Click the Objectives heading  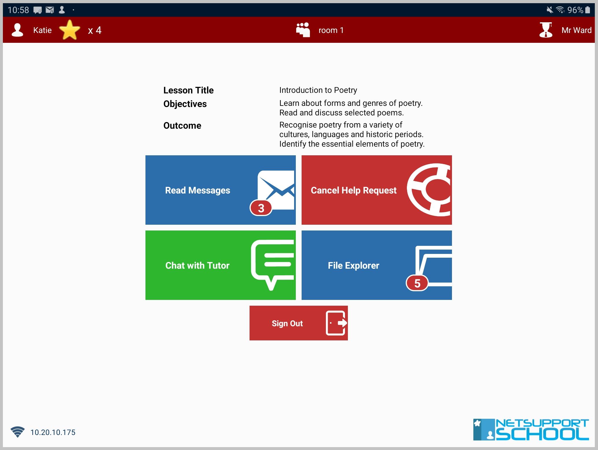[x=185, y=104]
